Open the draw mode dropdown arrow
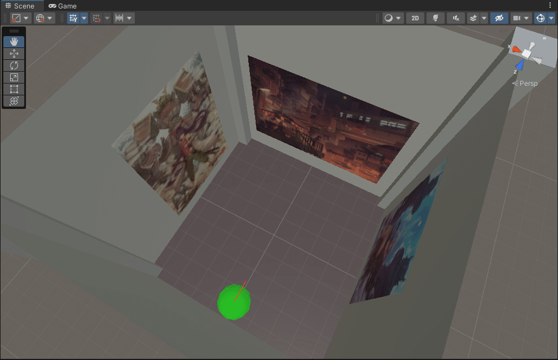Screen dimensions: 558x360 click(398, 18)
